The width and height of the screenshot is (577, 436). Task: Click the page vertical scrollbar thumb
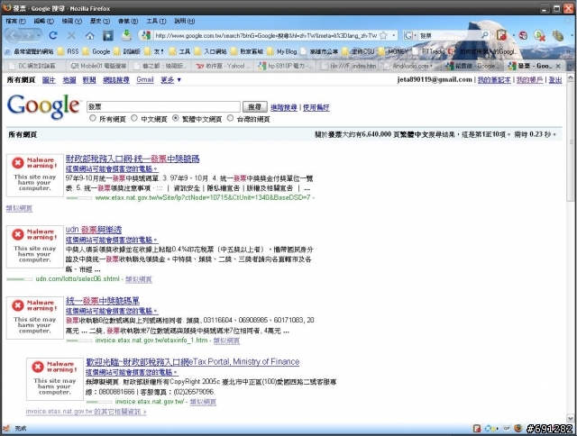coord(571,142)
